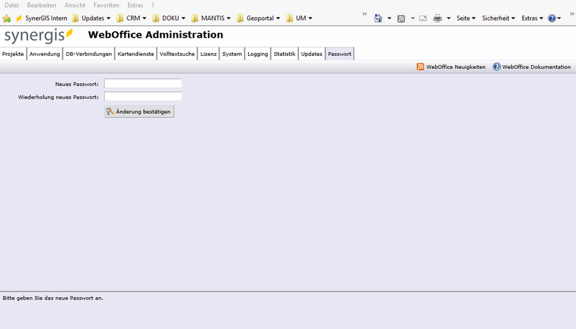Viewport: 576px width, 329px height.
Task: Click the add-to-favorites star icon
Action: (x=7, y=18)
